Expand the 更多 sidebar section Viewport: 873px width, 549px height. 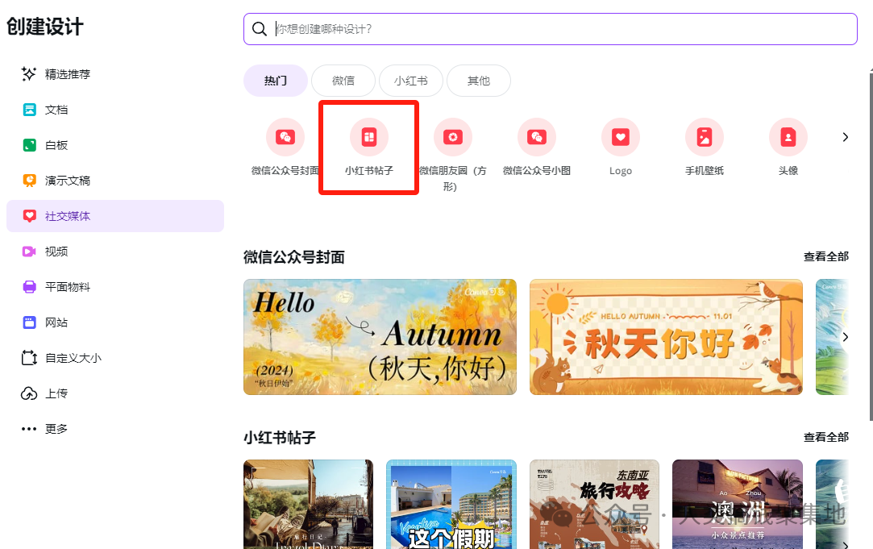53,428
